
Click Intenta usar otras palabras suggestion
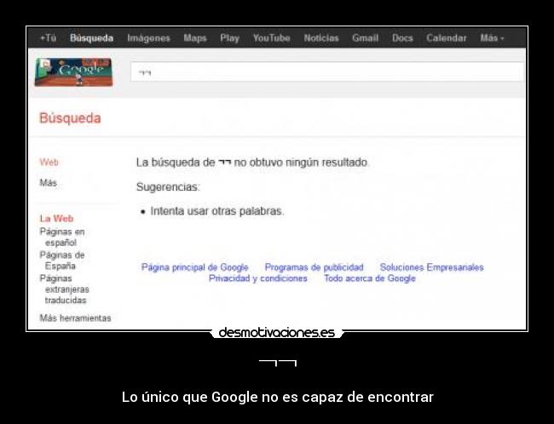coord(217,211)
